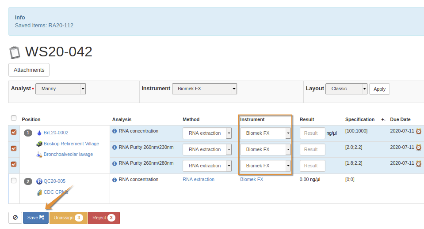This screenshot has height=229, width=424.
Task: Click the QC20-005 reference sample icon
Action: pyautogui.click(x=39, y=181)
